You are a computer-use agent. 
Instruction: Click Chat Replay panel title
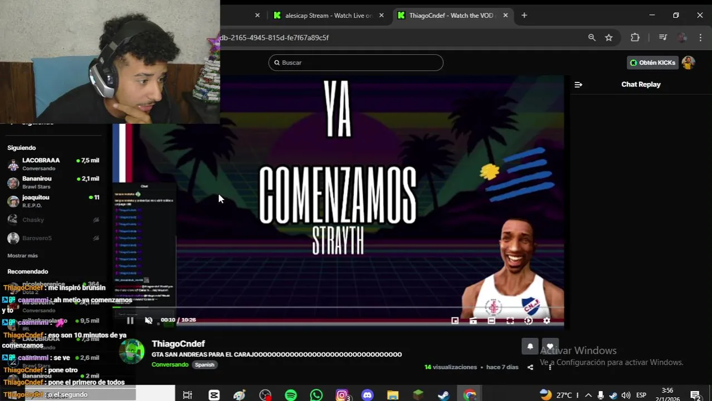click(641, 85)
